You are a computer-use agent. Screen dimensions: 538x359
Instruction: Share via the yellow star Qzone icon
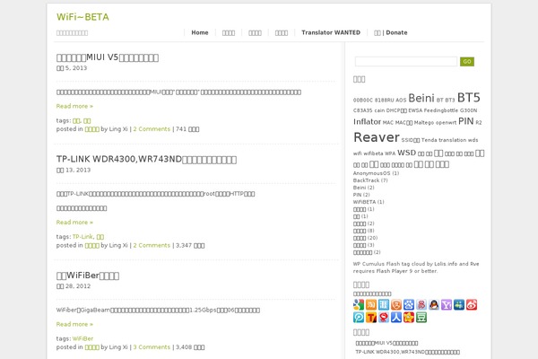point(409,318)
